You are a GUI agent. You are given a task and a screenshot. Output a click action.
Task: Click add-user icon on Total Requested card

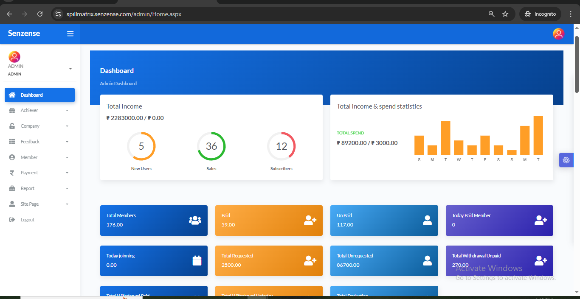tap(310, 261)
